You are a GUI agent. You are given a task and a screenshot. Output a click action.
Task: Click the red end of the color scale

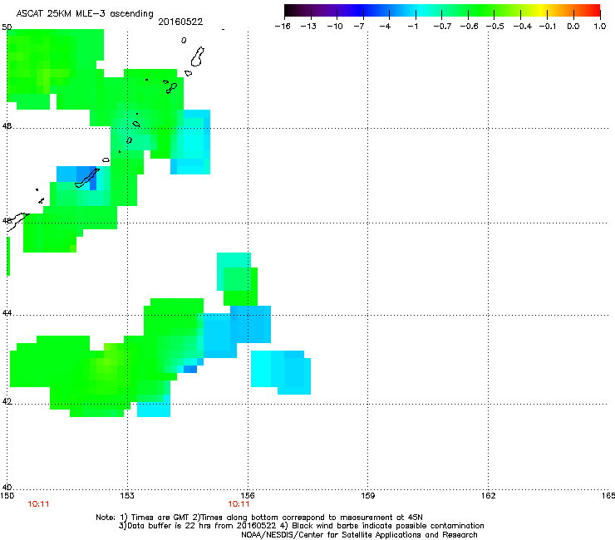point(594,11)
